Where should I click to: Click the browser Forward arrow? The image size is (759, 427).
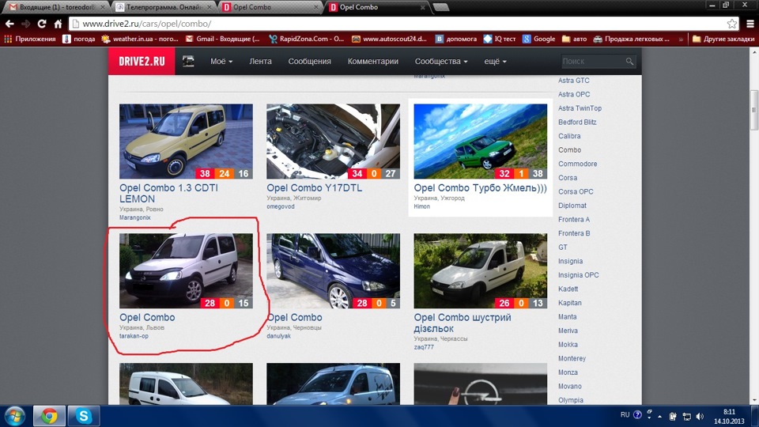pos(25,24)
